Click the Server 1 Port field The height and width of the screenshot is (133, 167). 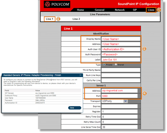tap(119, 96)
